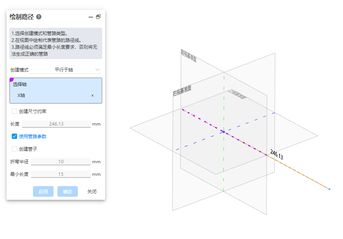Select the 前视基准面 plane label
Image resolution: width=343 pixels, height=239 pixels.
click(189, 56)
